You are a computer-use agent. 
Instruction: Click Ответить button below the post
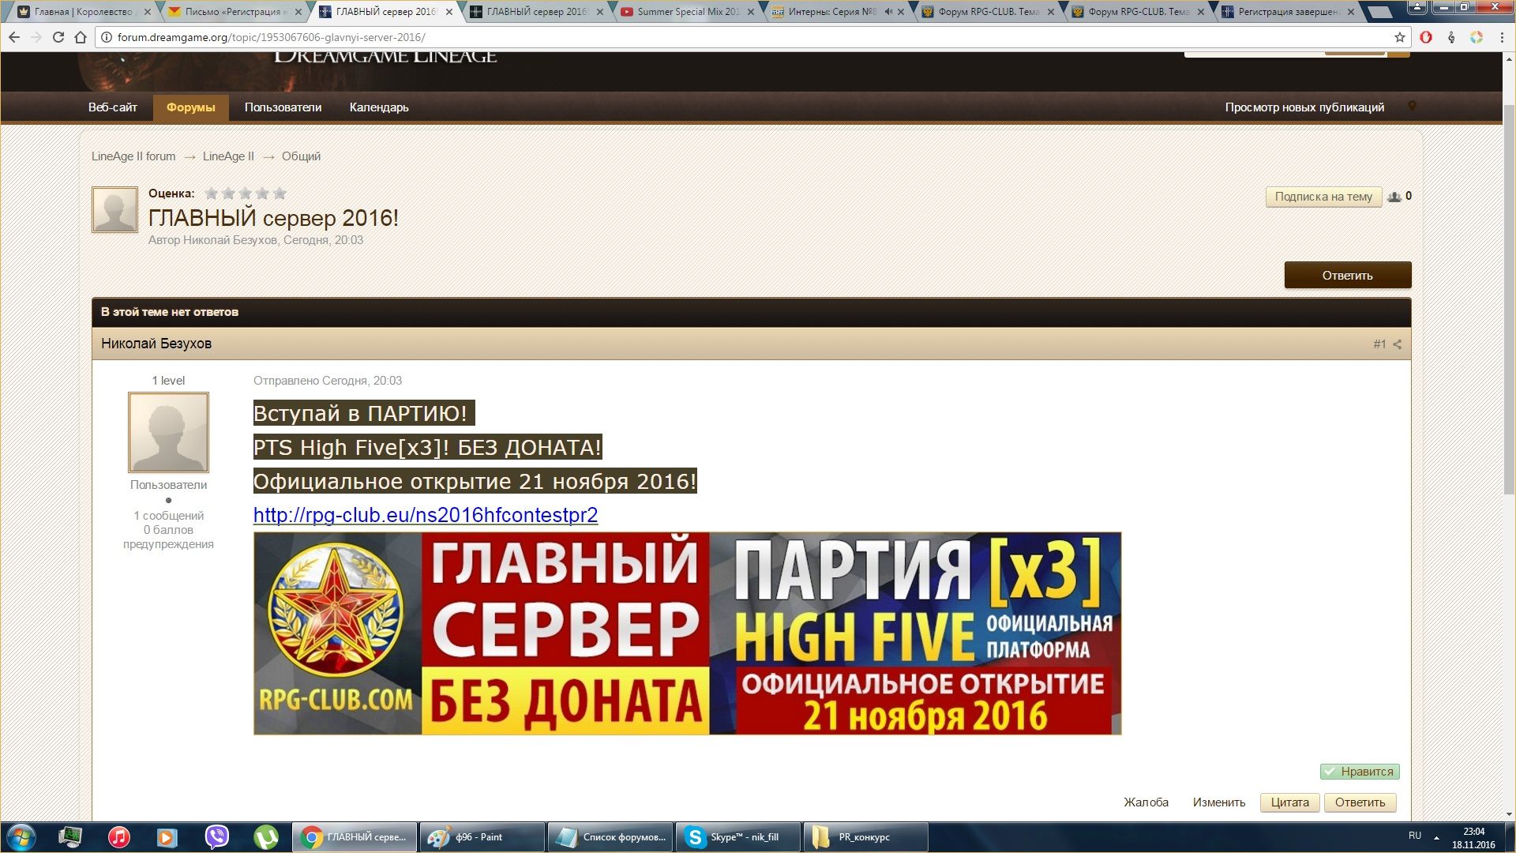click(x=1360, y=802)
